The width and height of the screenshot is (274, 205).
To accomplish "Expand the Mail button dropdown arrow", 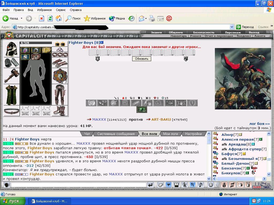I will point(146,18).
